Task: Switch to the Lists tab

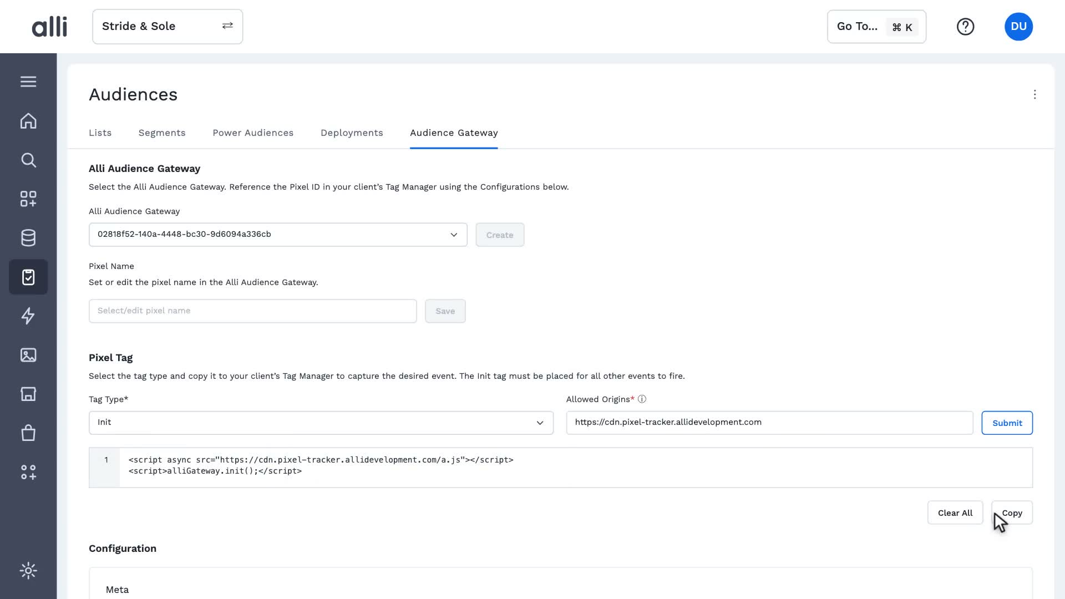Action: 100,133
